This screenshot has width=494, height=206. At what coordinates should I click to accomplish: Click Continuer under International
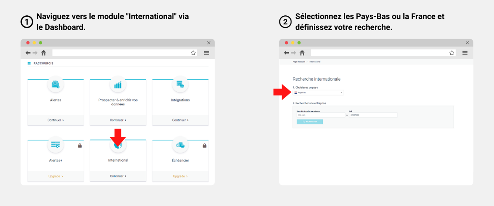point(118,176)
